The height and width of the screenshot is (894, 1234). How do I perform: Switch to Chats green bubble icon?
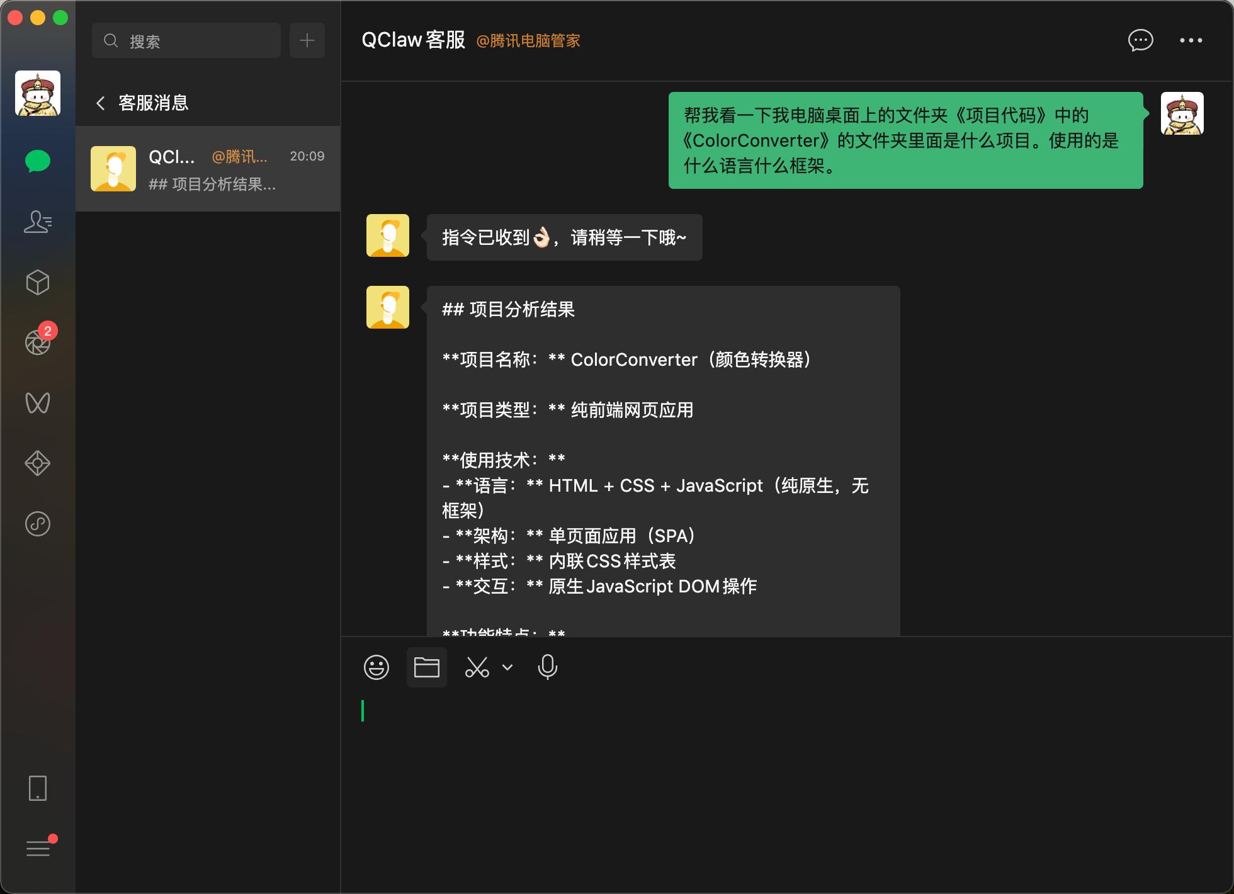tap(38, 161)
